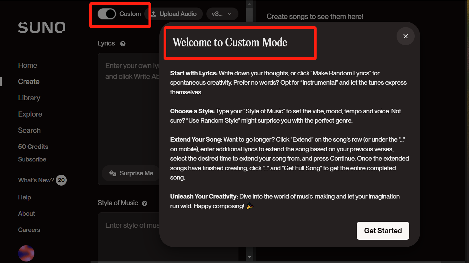Screen dimensions: 469x263
Task: Click the 'Welcome to Custom Mode' heading
Action: [230, 42]
